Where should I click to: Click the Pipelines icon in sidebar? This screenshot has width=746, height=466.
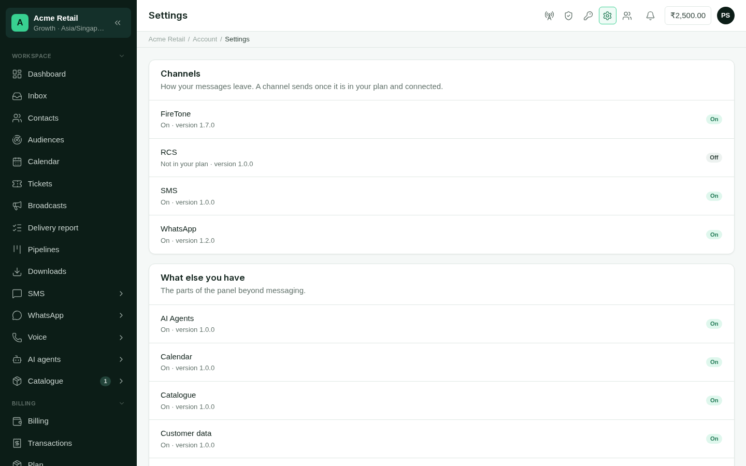pos(17,250)
